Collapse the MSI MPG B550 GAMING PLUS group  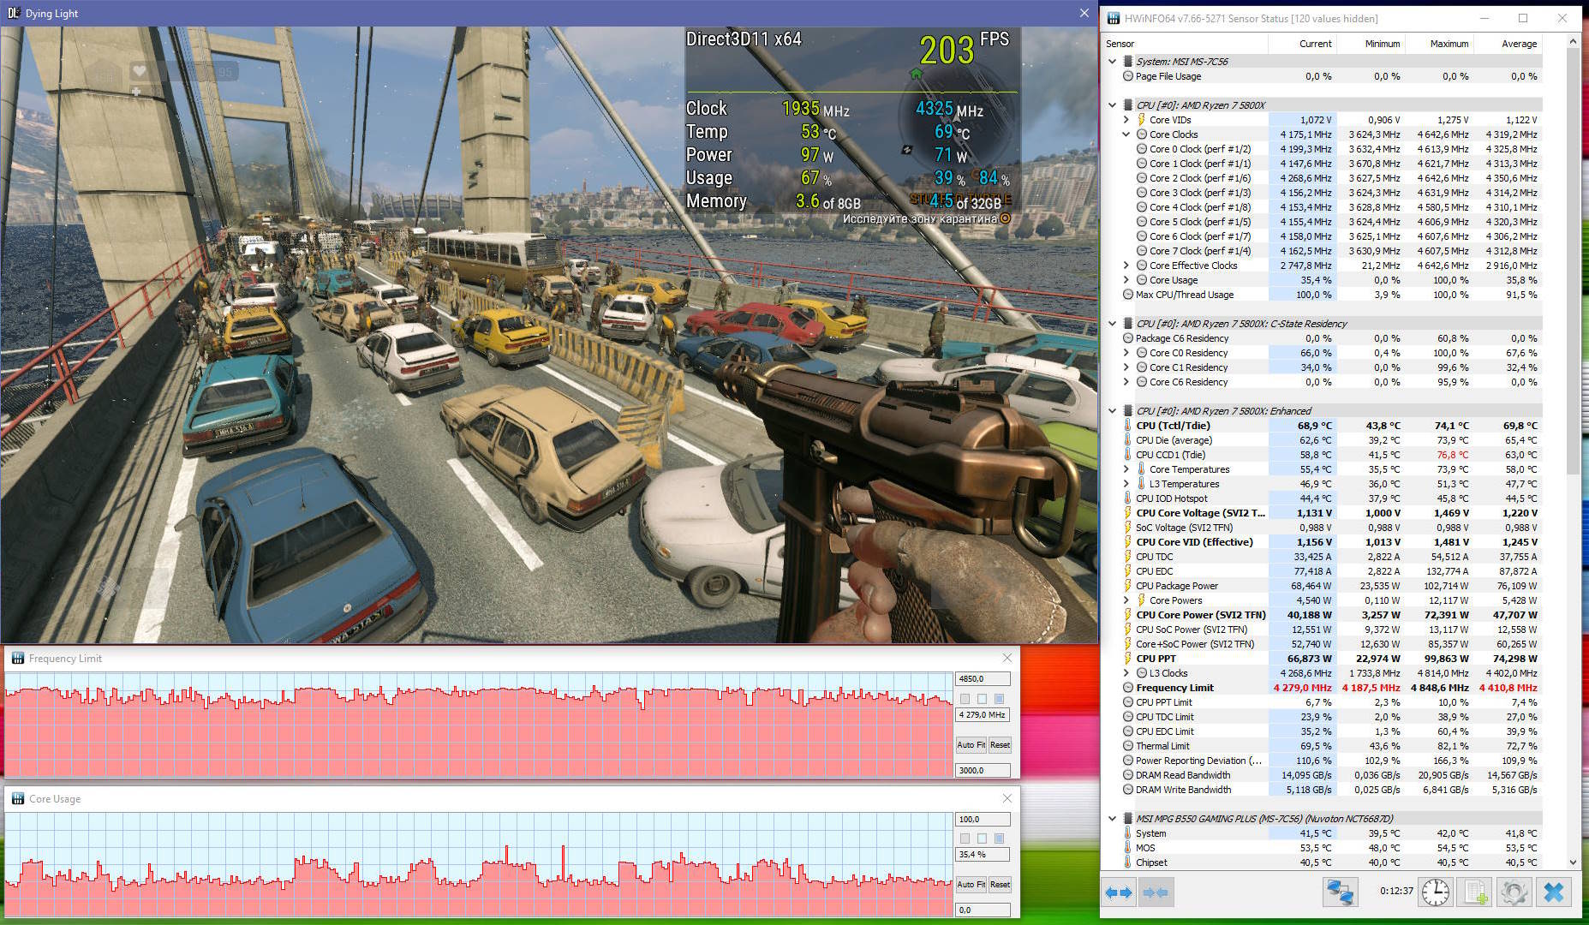[x=1112, y=819]
